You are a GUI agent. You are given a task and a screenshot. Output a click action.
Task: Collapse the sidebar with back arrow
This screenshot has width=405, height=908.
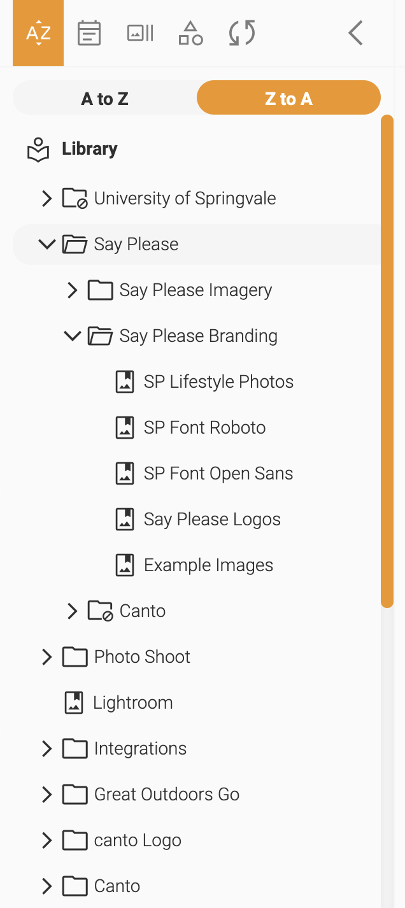point(355,33)
